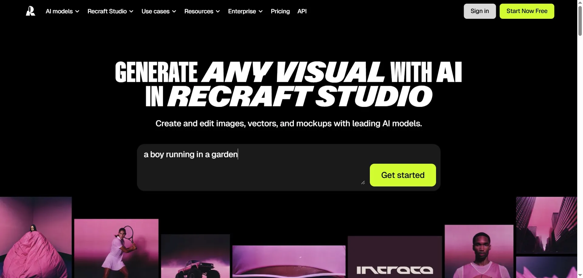Select the monster truck image thumbnail
The width and height of the screenshot is (583, 278).
coord(195,256)
